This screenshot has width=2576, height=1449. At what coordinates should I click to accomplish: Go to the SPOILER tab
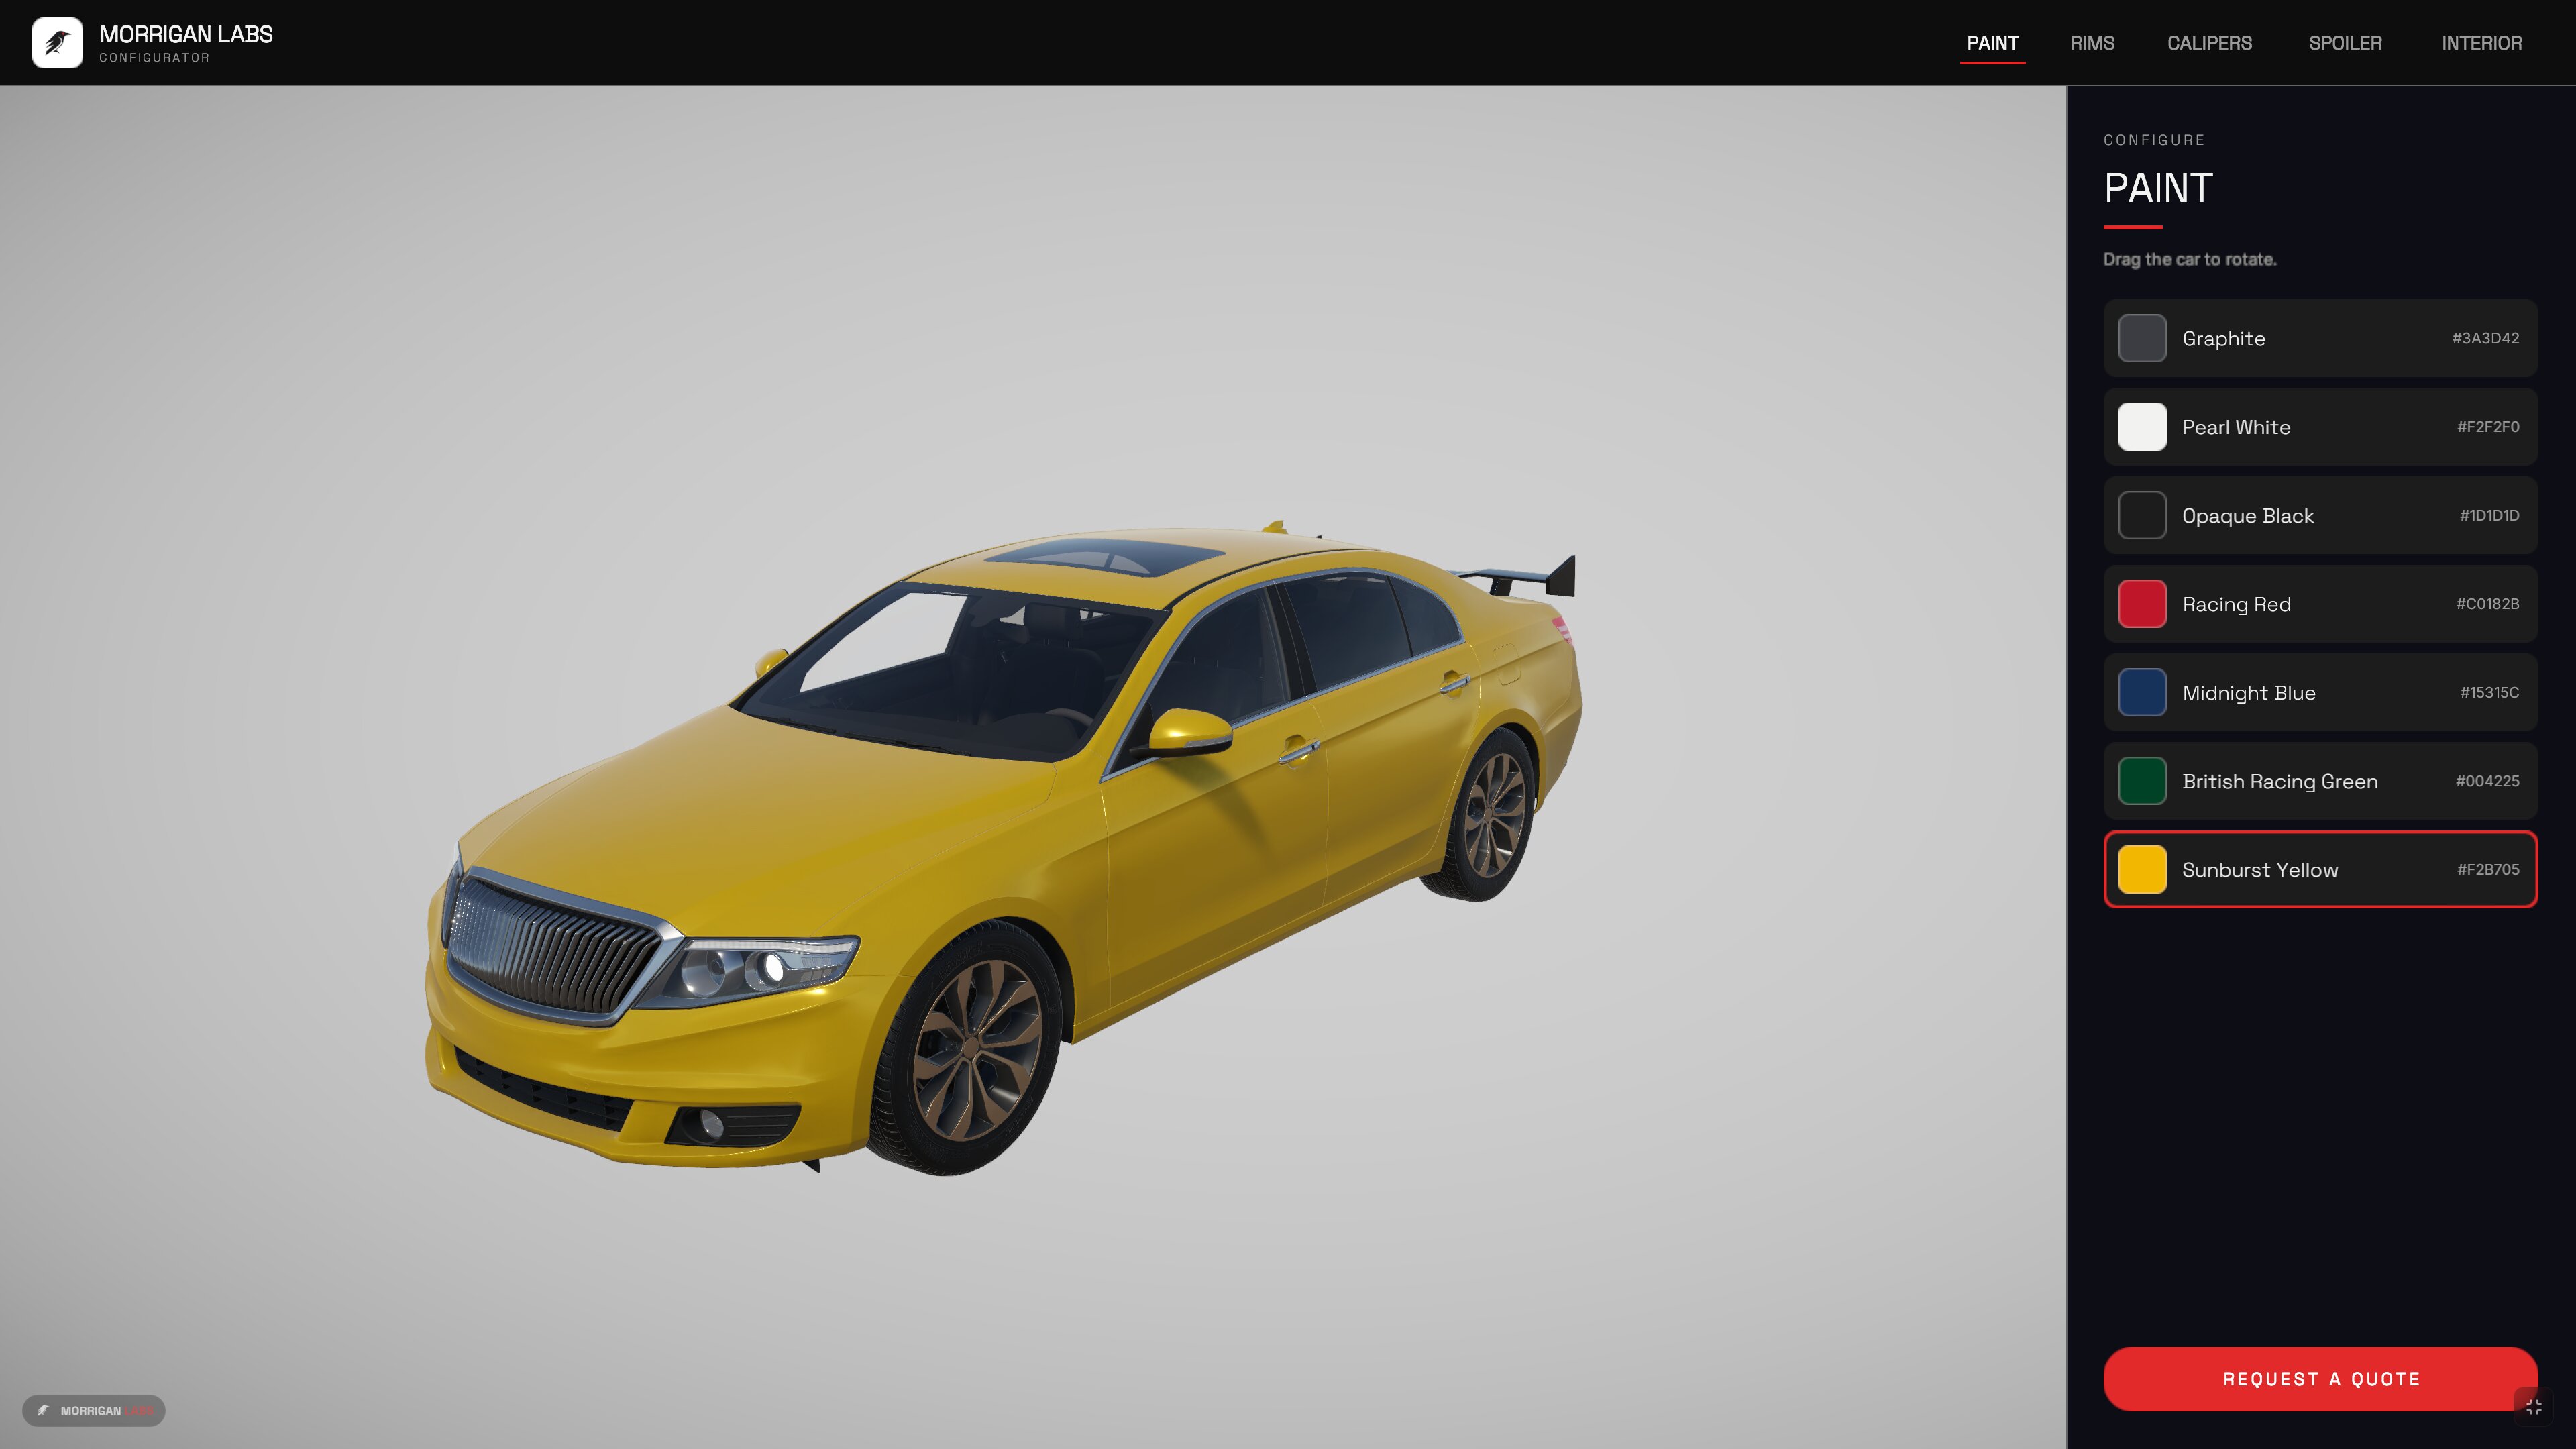point(2345,43)
